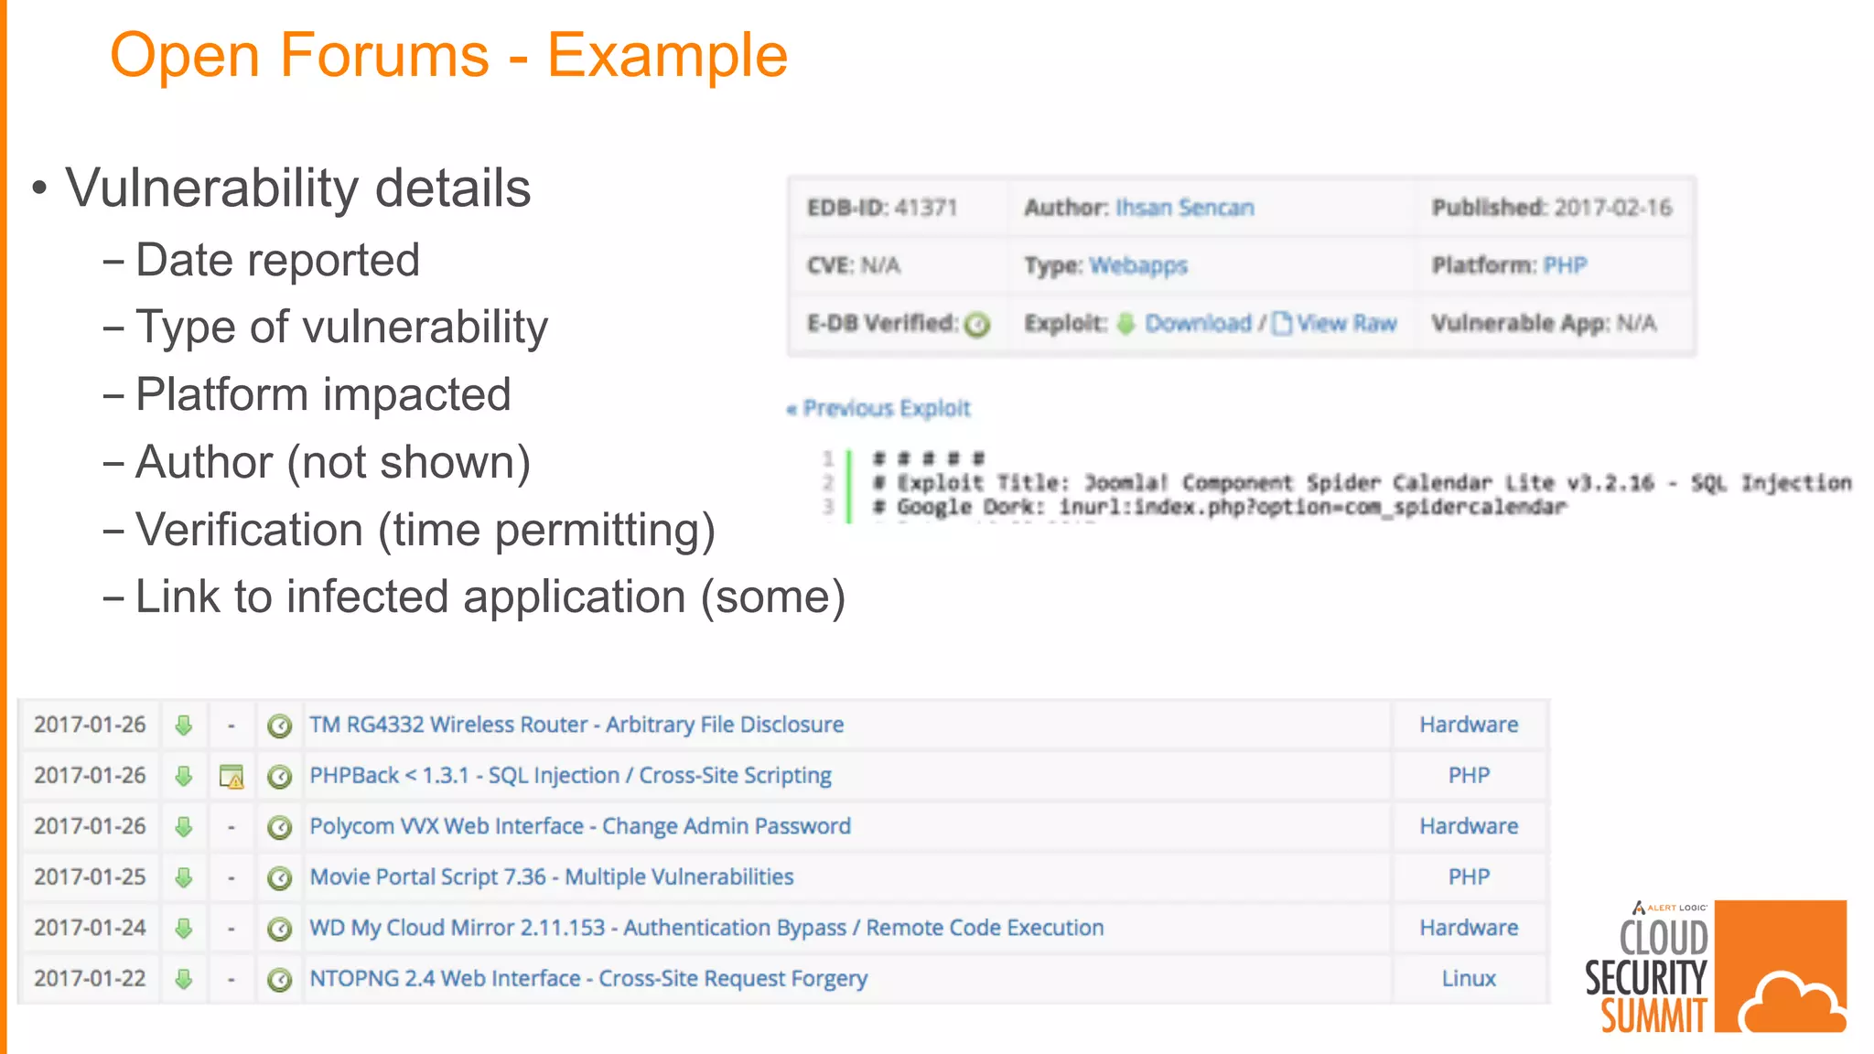The width and height of the screenshot is (1874, 1054).
Task: Open author link Ihsan Sencan
Action: tap(1184, 208)
